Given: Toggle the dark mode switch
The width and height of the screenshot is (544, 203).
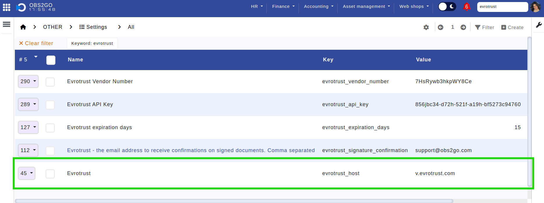Looking at the screenshot, I should (x=447, y=7).
